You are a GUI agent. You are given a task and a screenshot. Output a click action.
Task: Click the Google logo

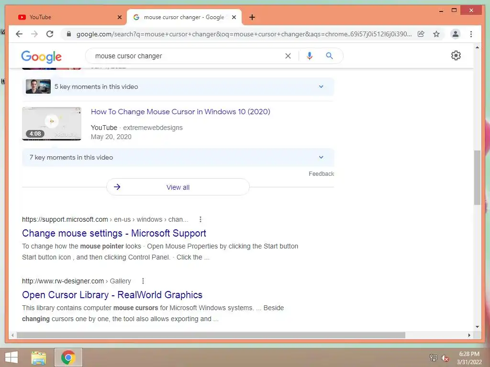click(42, 56)
